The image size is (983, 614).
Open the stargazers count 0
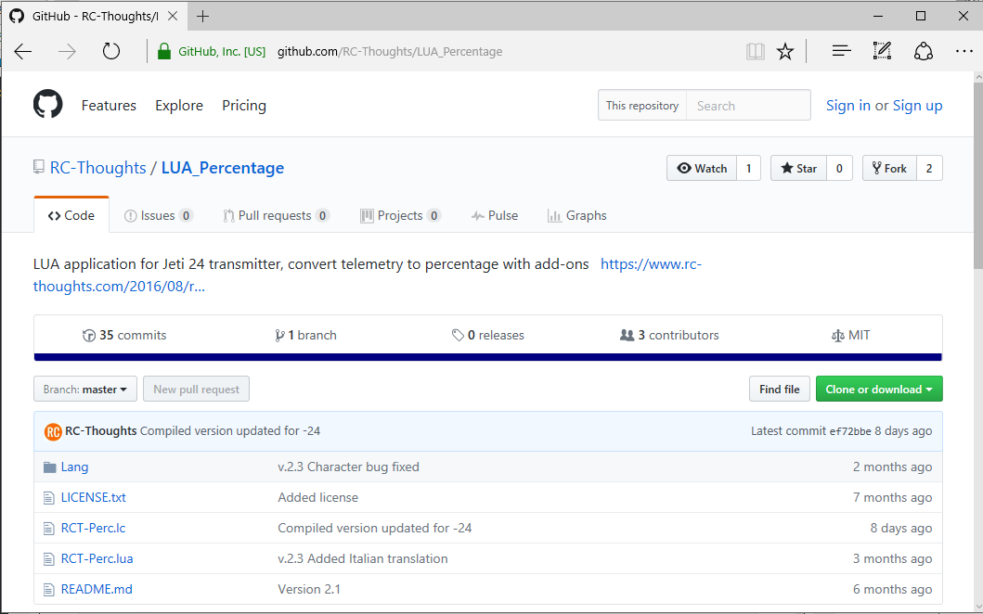pos(839,168)
